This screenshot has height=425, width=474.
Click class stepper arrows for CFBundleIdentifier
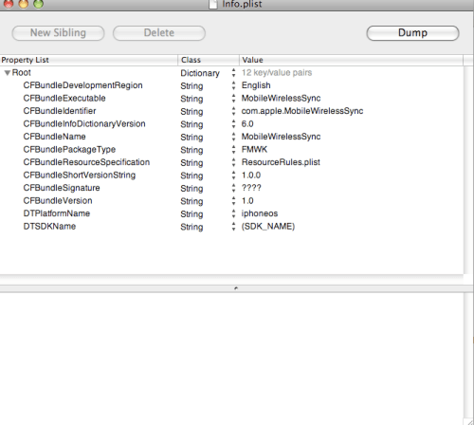coord(233,111)
